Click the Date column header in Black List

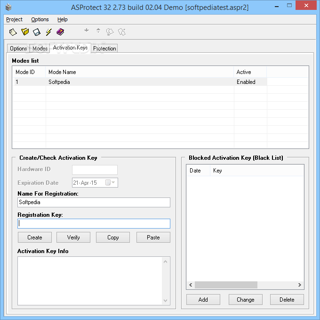click(198, 171)
